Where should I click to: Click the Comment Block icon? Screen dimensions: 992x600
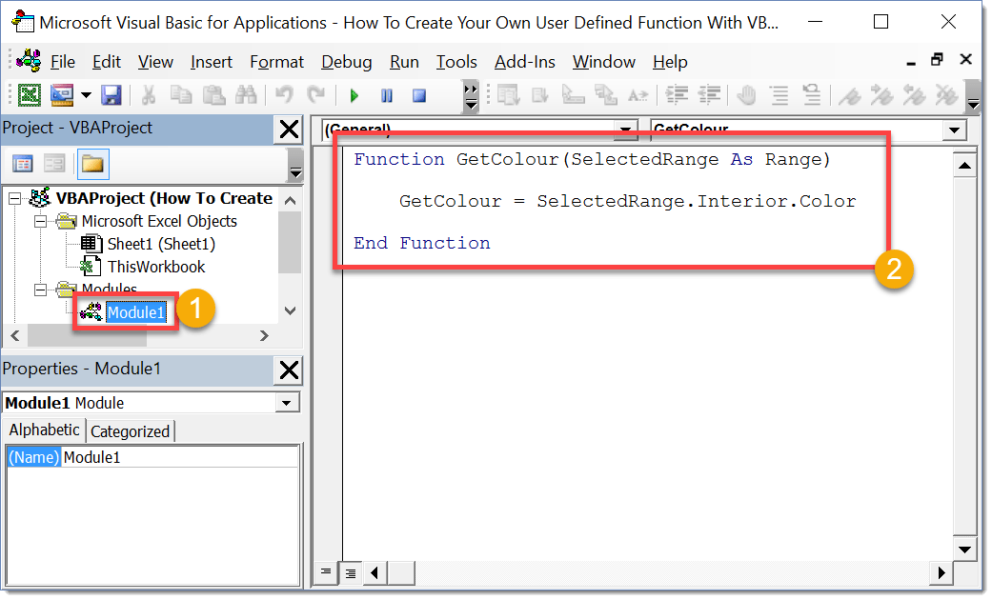click(x=779, y=95)
